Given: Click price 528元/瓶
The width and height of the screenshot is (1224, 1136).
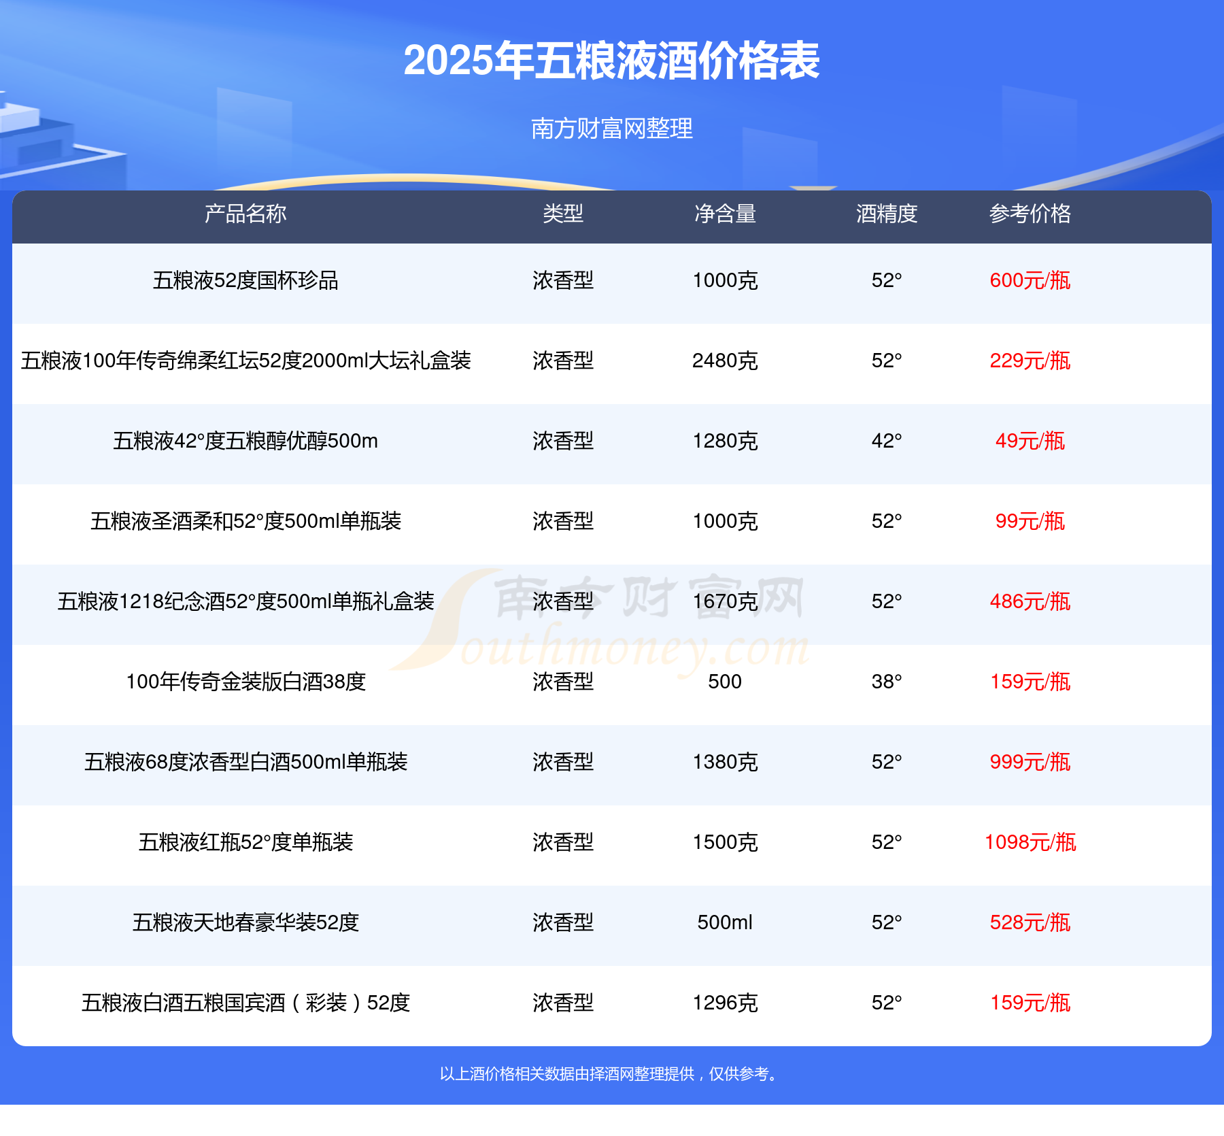Looking at the screenshot, I should pos(1030,922).
